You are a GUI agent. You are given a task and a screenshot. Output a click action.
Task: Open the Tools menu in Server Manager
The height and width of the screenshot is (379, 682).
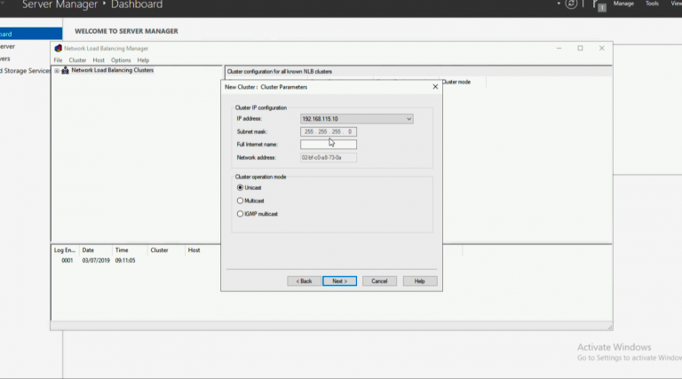click(x=652, y=4)
